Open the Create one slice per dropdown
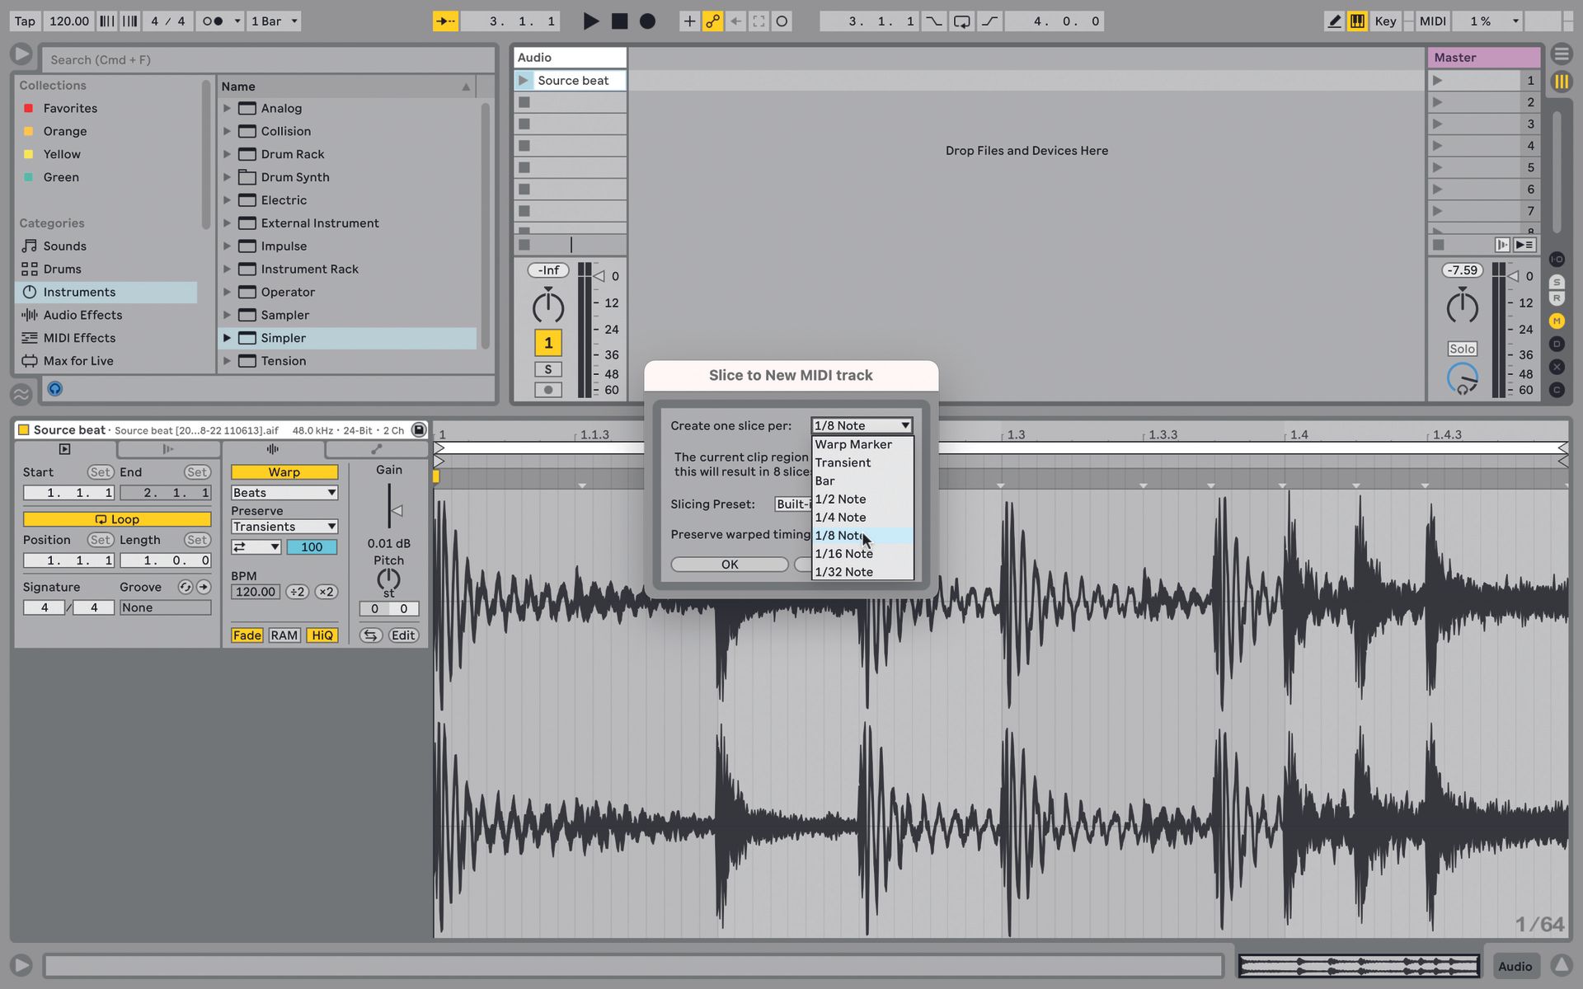Image resolution: width=1583 pixels, height=989 pixels. [x=861, y=425]
